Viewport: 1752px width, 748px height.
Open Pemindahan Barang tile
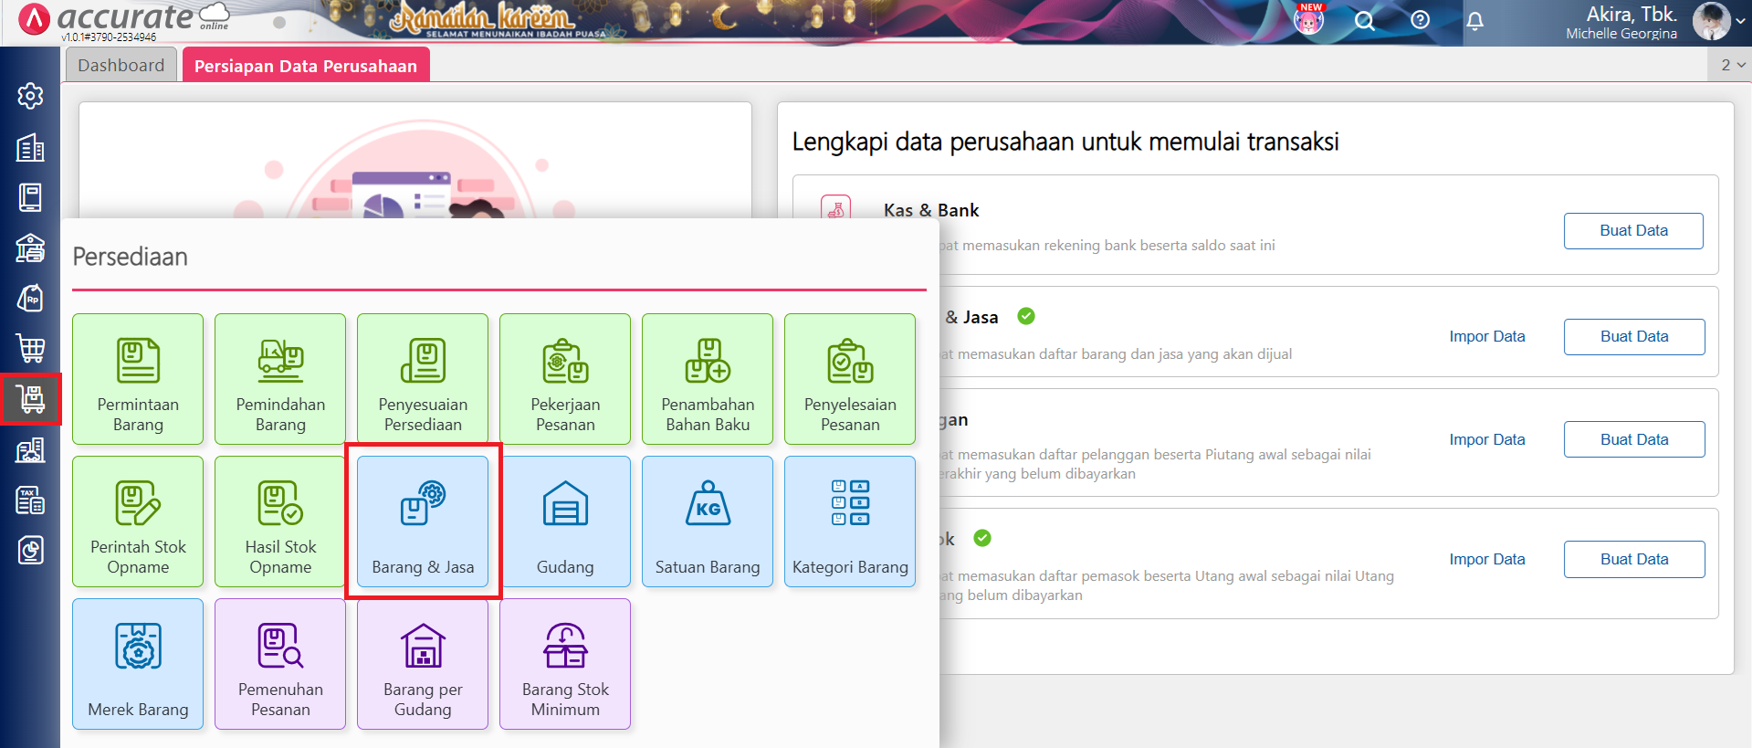280,379
